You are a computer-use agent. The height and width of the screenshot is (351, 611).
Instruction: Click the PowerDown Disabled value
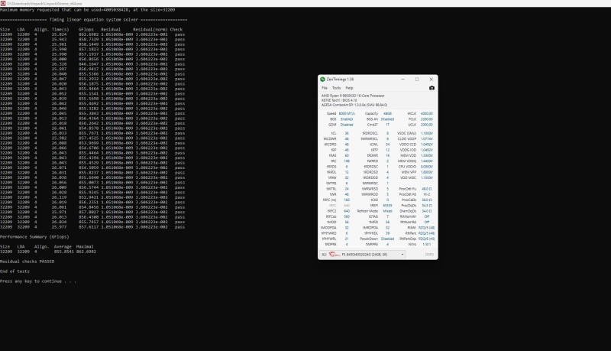click(x=387, y=239)
